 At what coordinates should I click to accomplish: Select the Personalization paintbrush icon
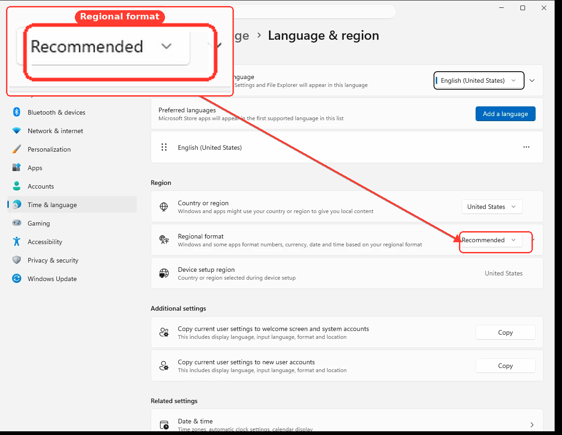17,149
